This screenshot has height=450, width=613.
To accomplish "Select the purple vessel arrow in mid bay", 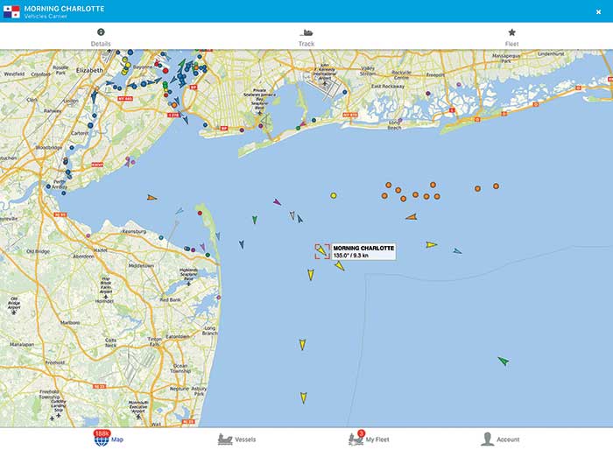I will (x=277, y=202).
